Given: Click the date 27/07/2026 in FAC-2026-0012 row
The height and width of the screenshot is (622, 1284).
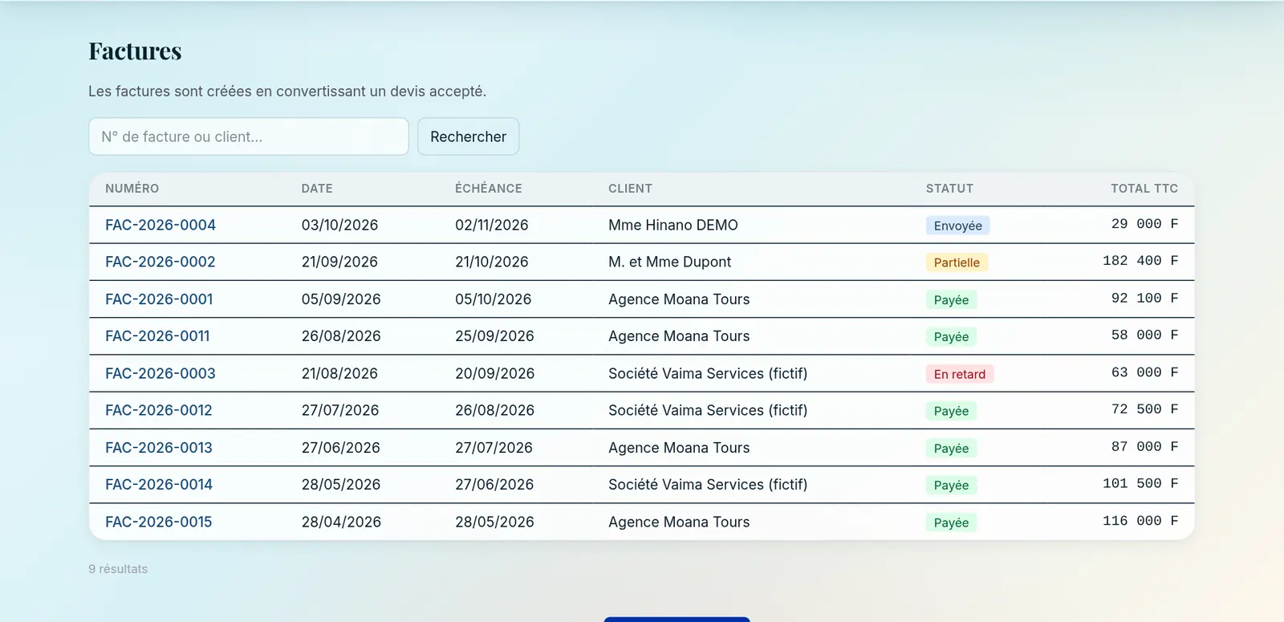Looking at the screenshot, I should pos(340,410).
